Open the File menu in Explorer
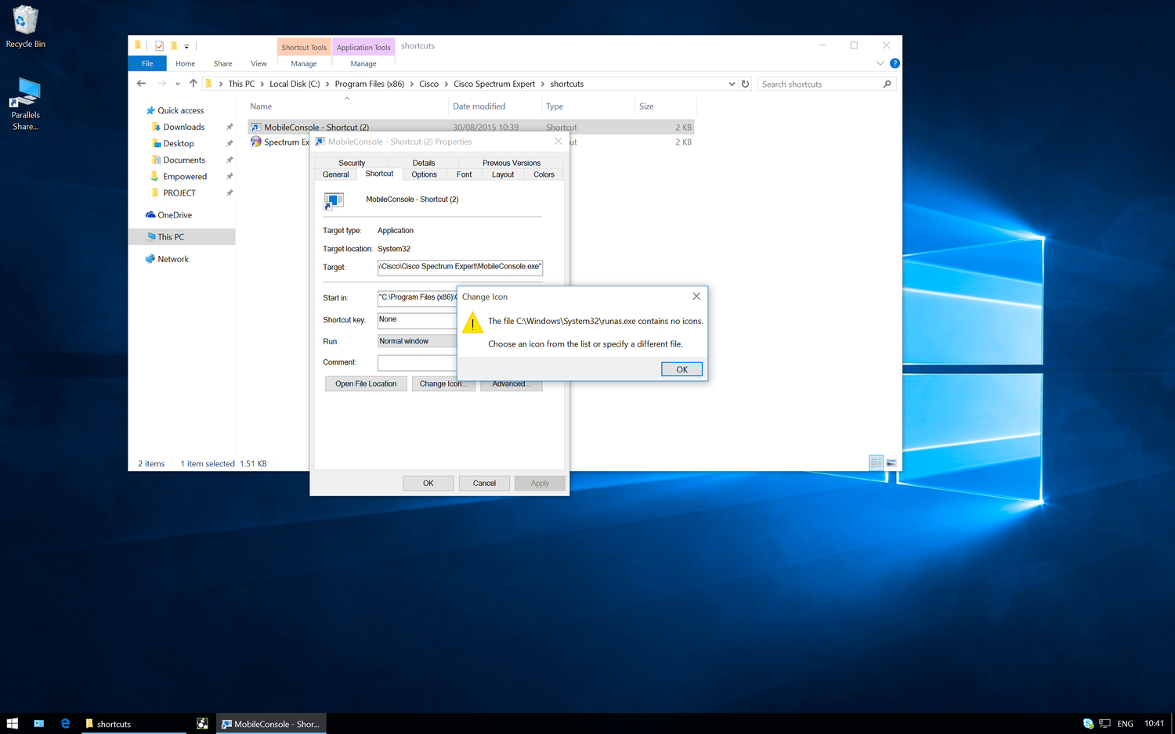Image resolution: width=1175 pixels, height=734 pixels. coord(147,63)
